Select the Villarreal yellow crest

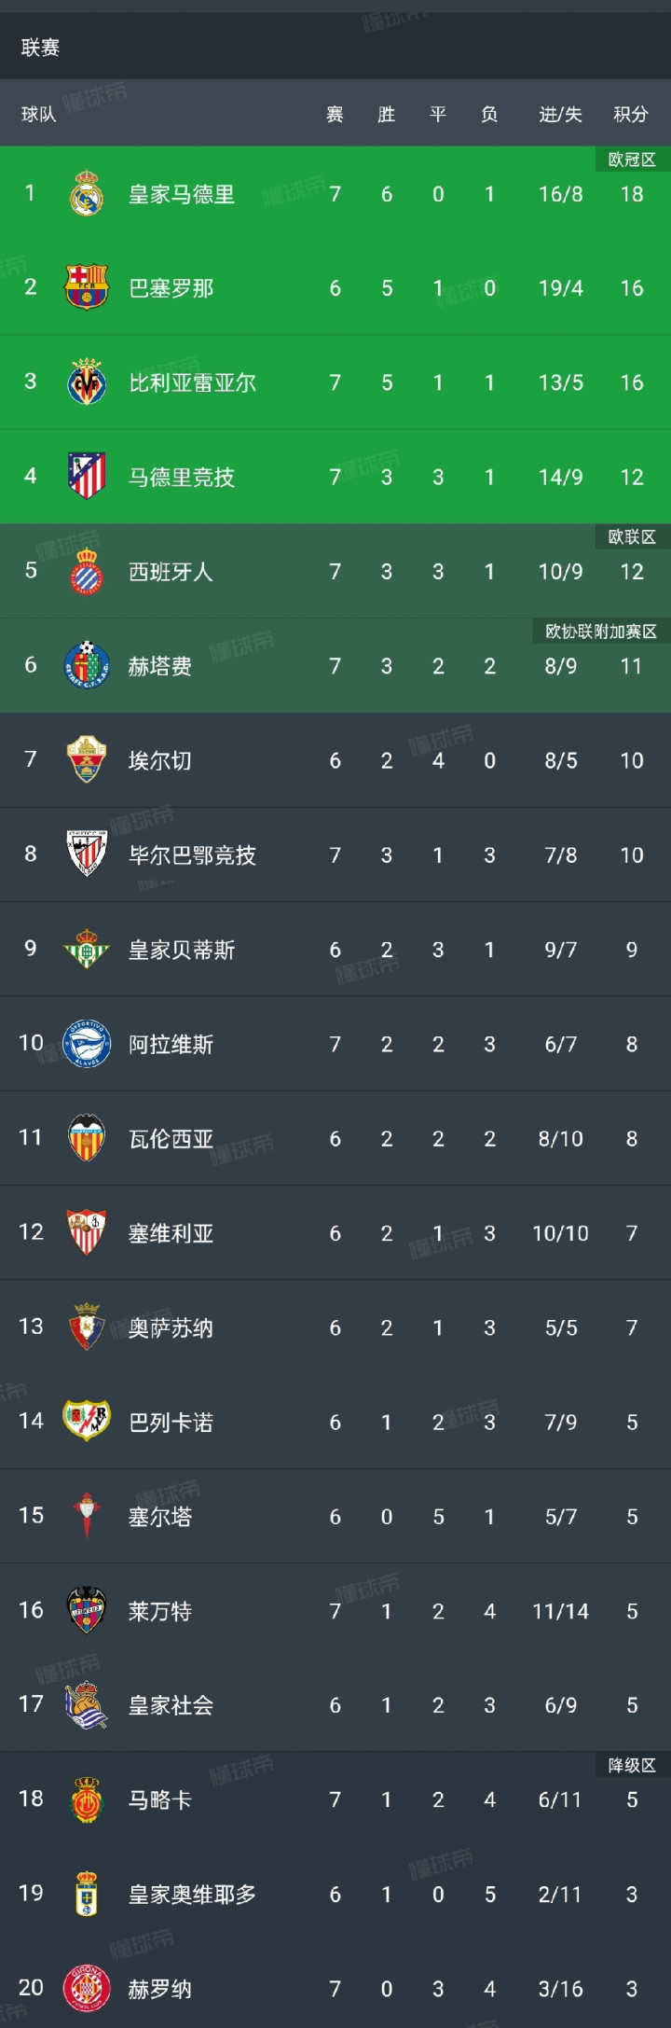coord(87,382)
